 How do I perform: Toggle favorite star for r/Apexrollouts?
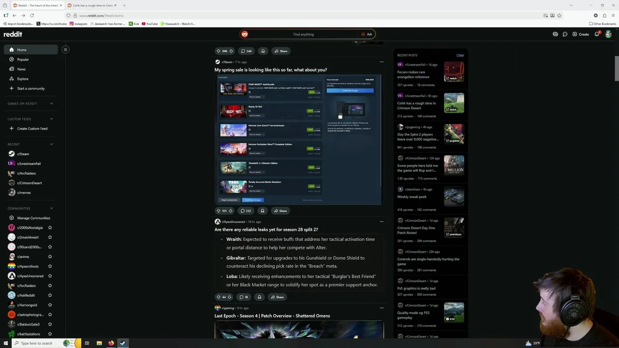50,266
